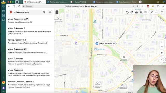
Task: Bookmark the page with the bookmark icon
Action: coord(137,6)
